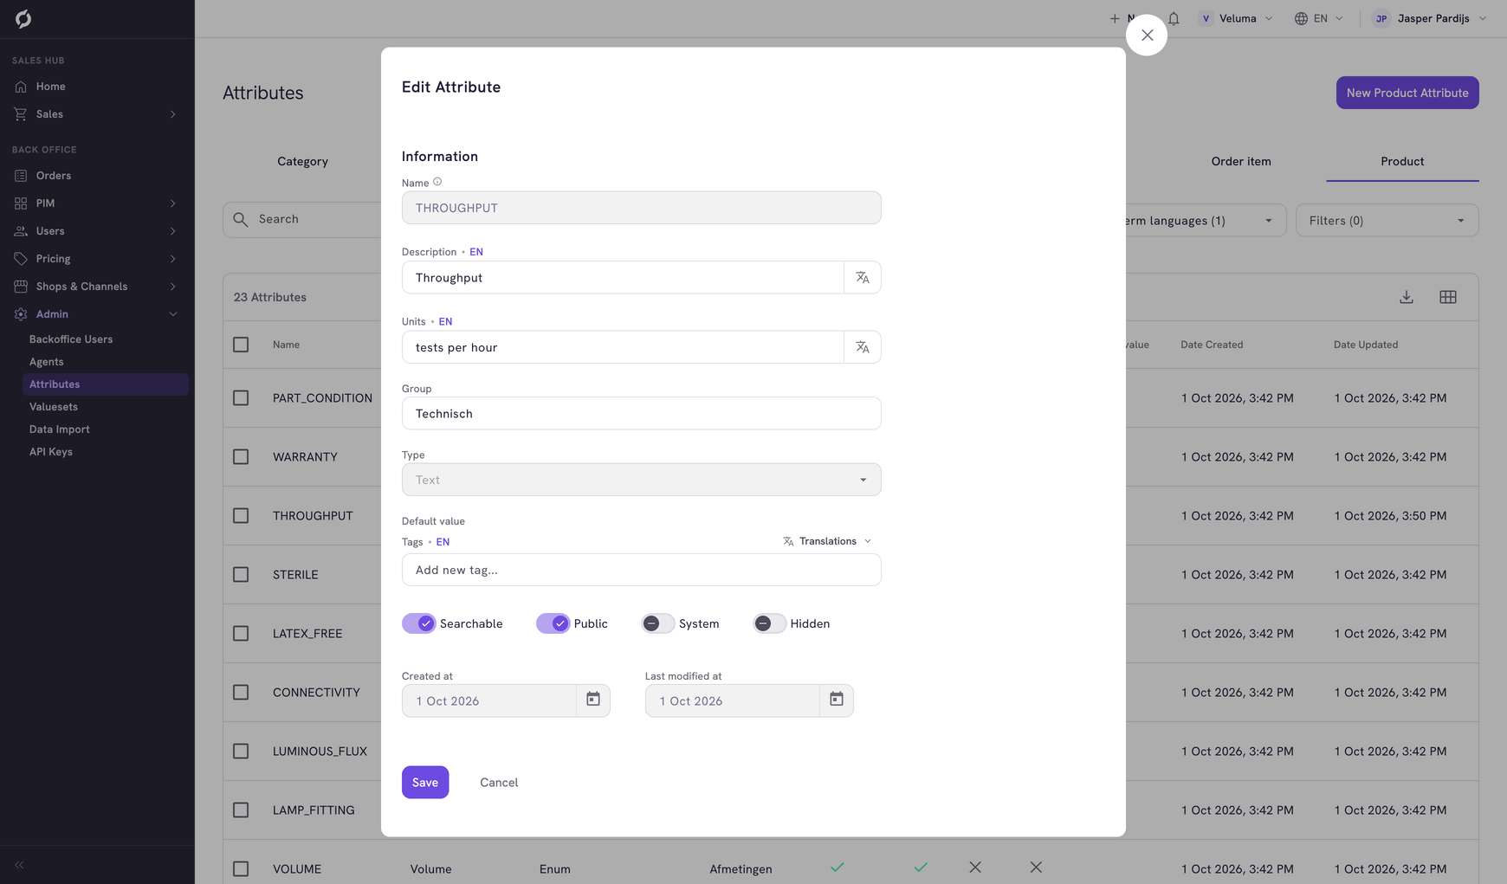Click the Cancel button
The width and height of the screenshot is (1507, 884).
(x=499, y=782)
